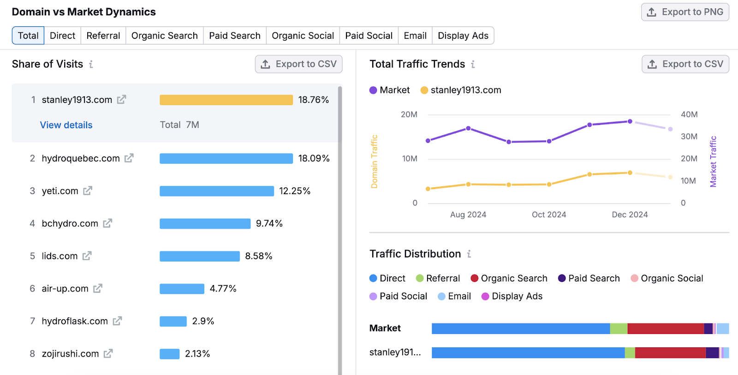Viewport: 738px width, 375px height.
Task: Toggle Paid Social in distribution legend
Action: click(399, 296)
